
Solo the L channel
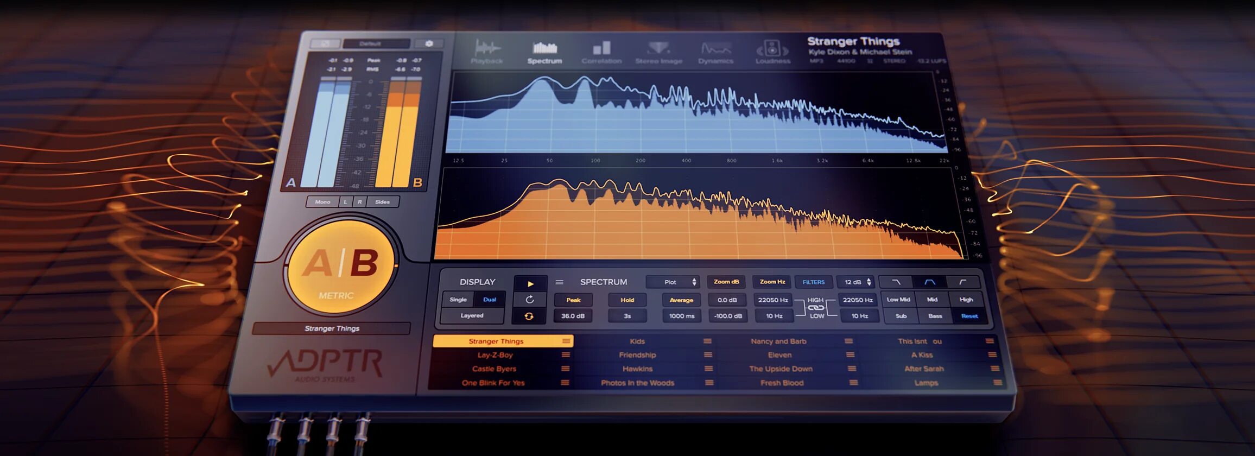(345, 202)
